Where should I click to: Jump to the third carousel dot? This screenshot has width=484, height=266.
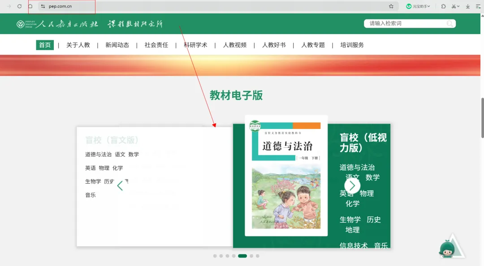click(x=228, y=256)
